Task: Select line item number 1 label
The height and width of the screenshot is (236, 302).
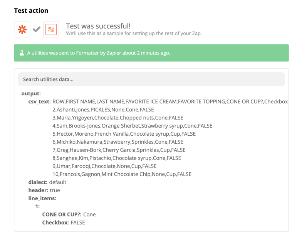Action: (38, 206)
